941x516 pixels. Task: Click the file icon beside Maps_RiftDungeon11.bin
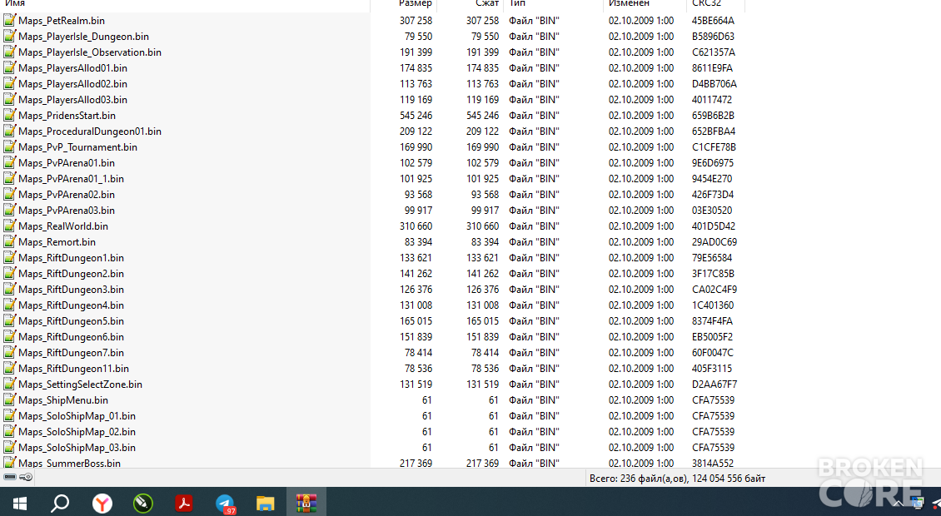tap(10, 369)
